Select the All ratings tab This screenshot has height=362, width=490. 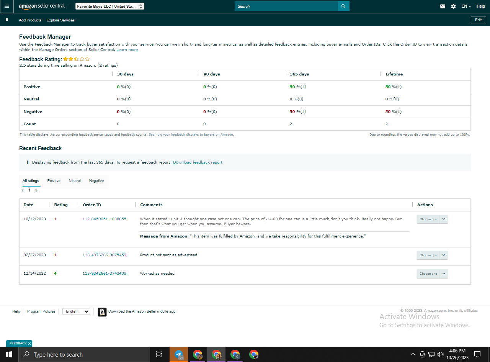pos(31,181)
